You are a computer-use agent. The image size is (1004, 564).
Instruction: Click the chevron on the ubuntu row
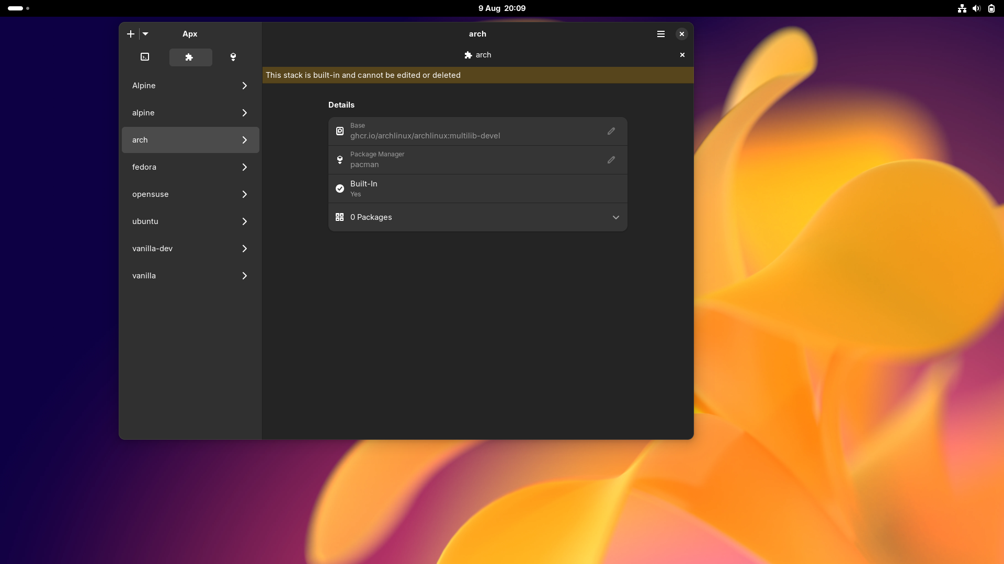(244, 221)
